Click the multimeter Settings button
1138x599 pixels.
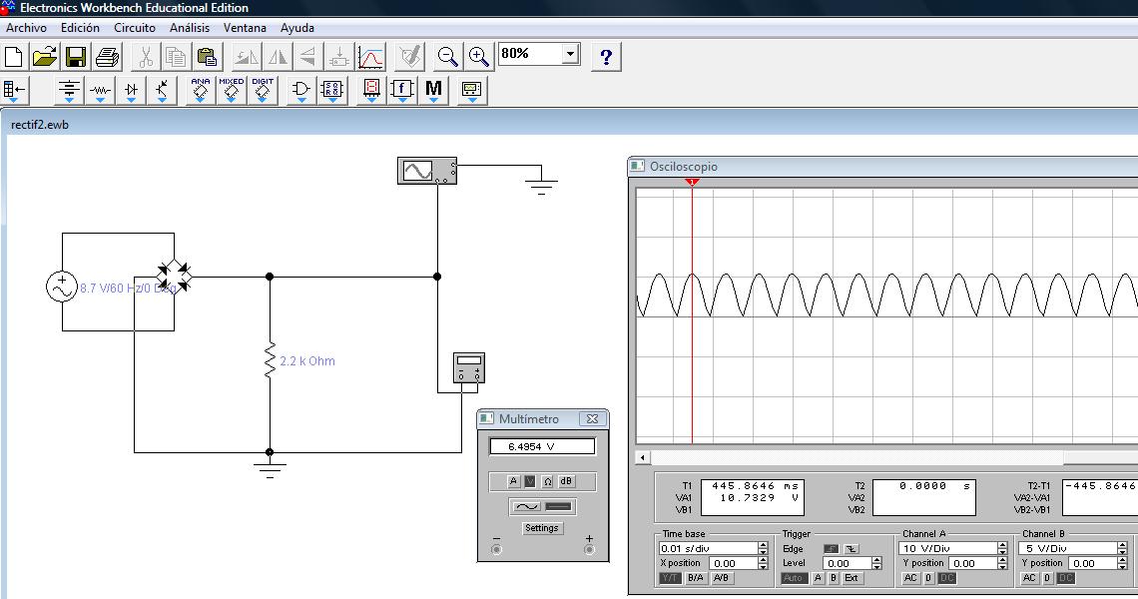pyautogui.click(x=542, y=528)
